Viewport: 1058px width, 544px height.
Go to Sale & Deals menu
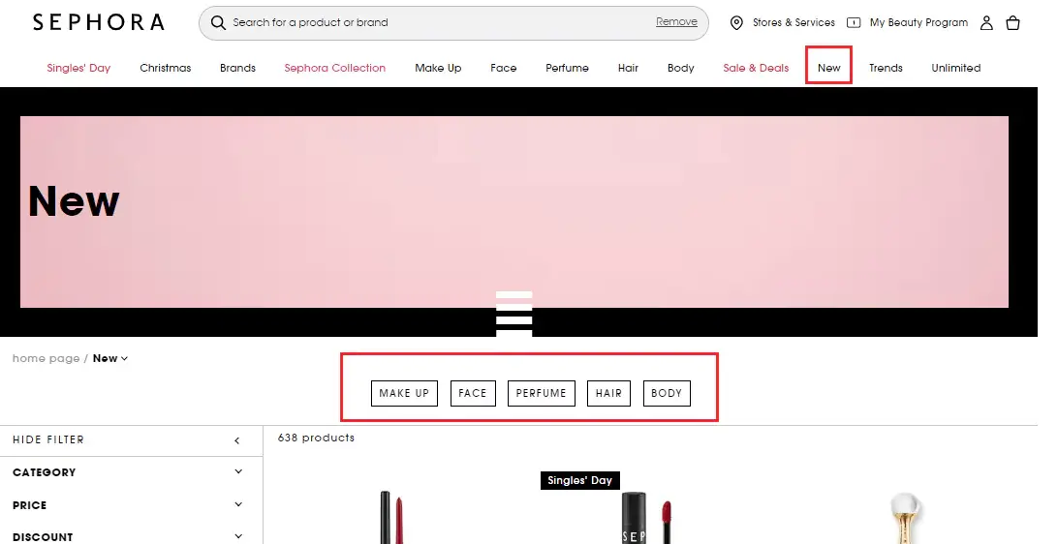(x=756, y=68)
